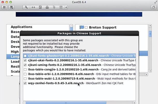This screenshot has width=158, height=104.
Task: Click the Breton Support label
Action: pos(103,27)
